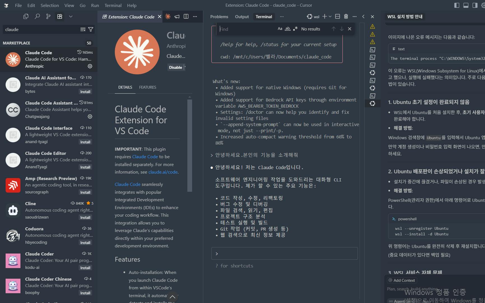Switch to the Output panel tab
The width and height of the screenshot is (485, 303).
pos(242,17)
